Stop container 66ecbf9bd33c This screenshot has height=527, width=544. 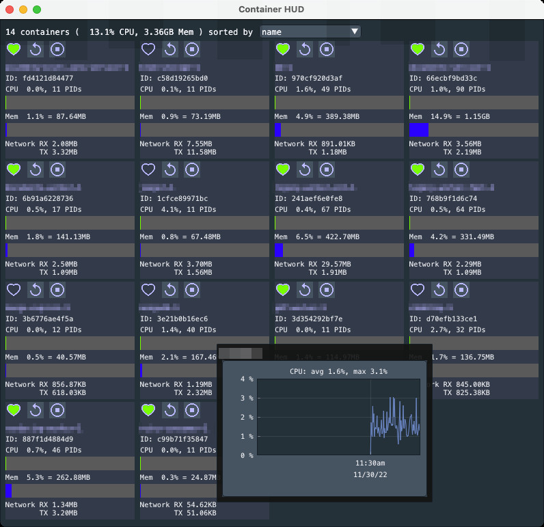461,49
